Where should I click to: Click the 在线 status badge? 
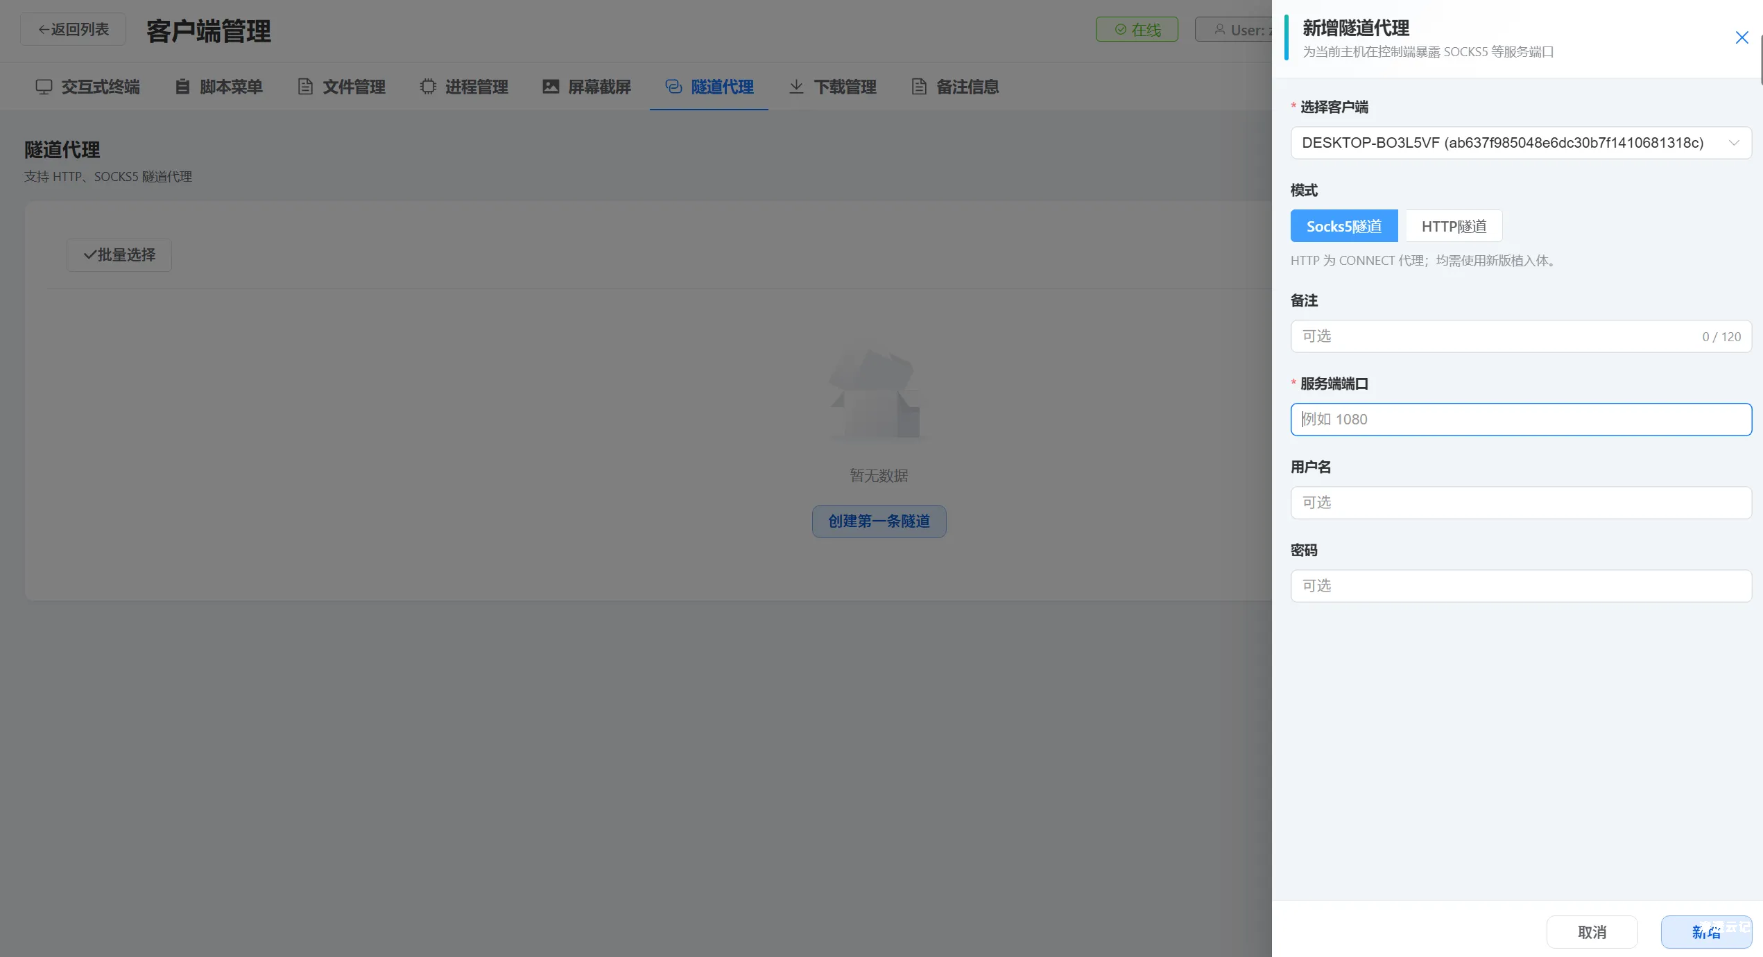1137,30
